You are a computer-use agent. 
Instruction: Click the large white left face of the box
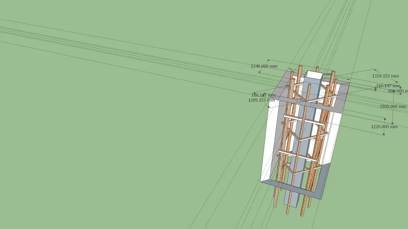click(270, 139)
